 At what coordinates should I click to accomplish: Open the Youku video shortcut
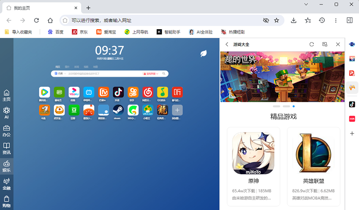pos(74,92)
